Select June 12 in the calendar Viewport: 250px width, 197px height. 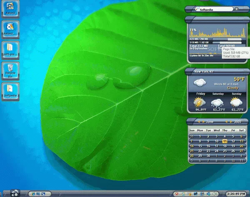233,141
